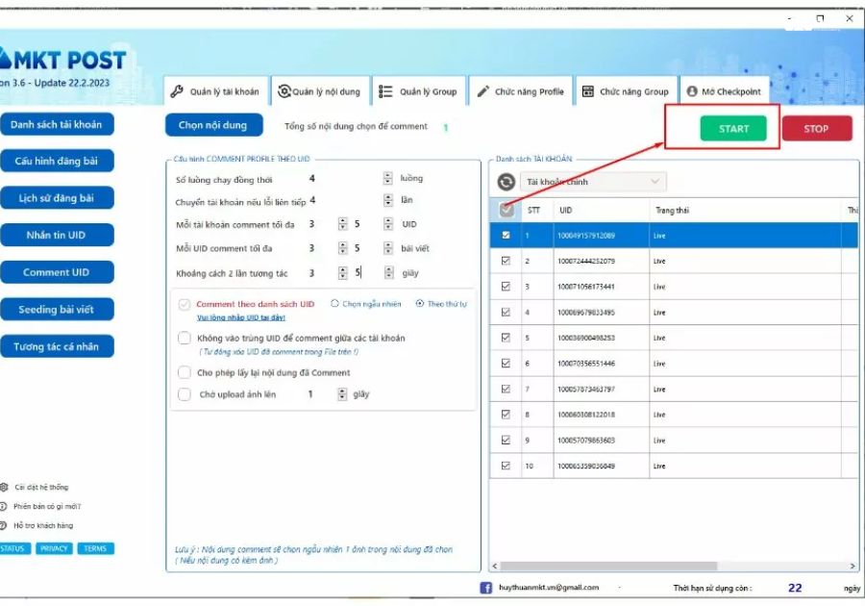This screenshot has width=865, height=606.
Task: Open Tương tác cá nhân in sidebar
Action: point(57,346)
